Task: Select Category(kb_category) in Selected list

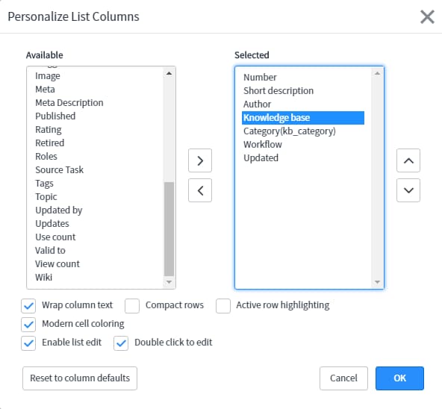Action: 290,131
